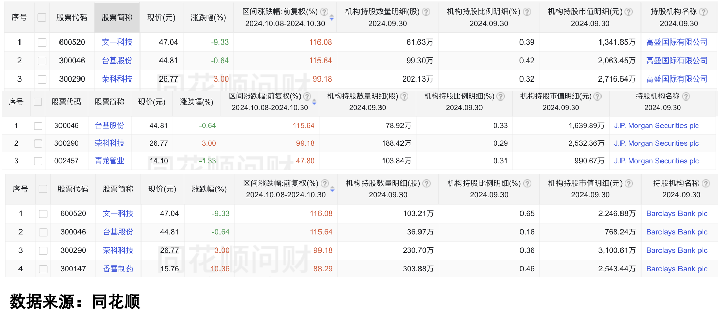Open the 香雪制药 stock link
Screen dimensions: 721x319
(x=118, y=269)
